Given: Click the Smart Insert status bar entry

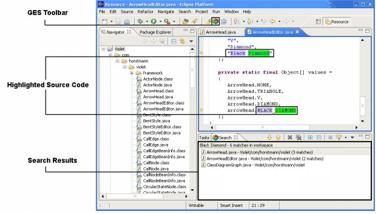Looking at the screenshot, I should pyautogui.click(x=231, y=205).
